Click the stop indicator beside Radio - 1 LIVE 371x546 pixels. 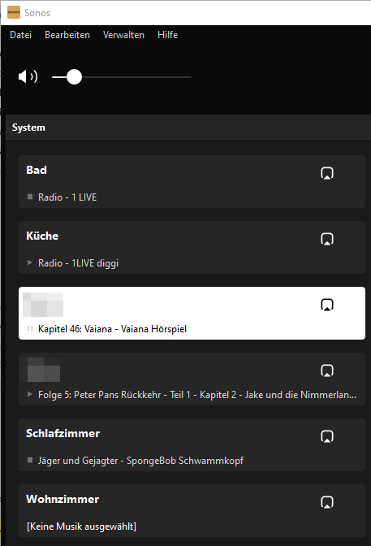click(x=30, y=197)
